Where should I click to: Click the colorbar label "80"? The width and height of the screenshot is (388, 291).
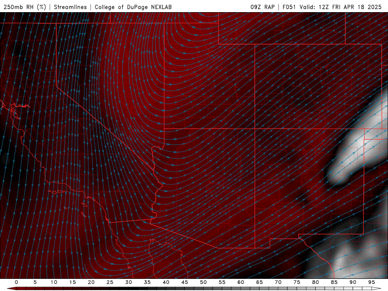tap(315, 282)
